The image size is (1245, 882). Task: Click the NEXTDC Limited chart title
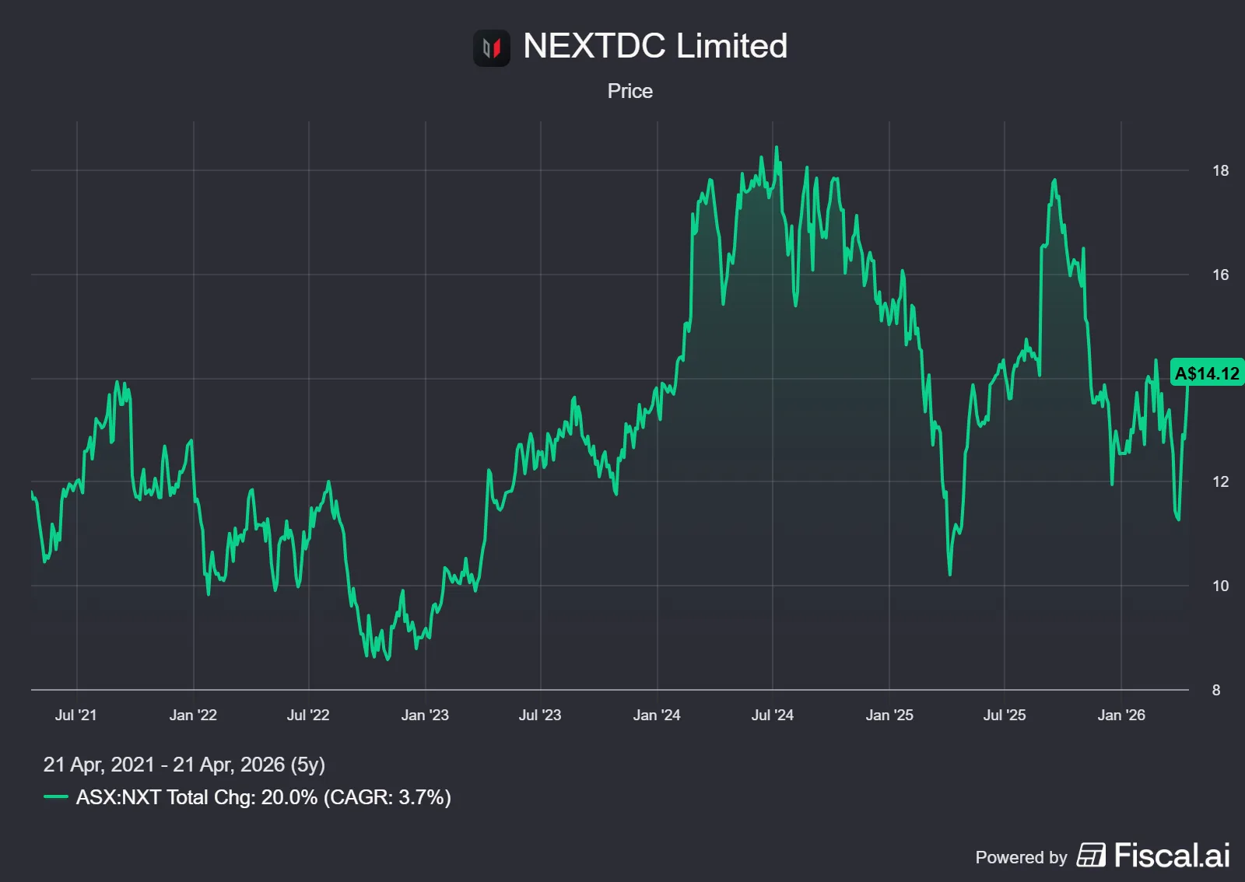[654, 46]
